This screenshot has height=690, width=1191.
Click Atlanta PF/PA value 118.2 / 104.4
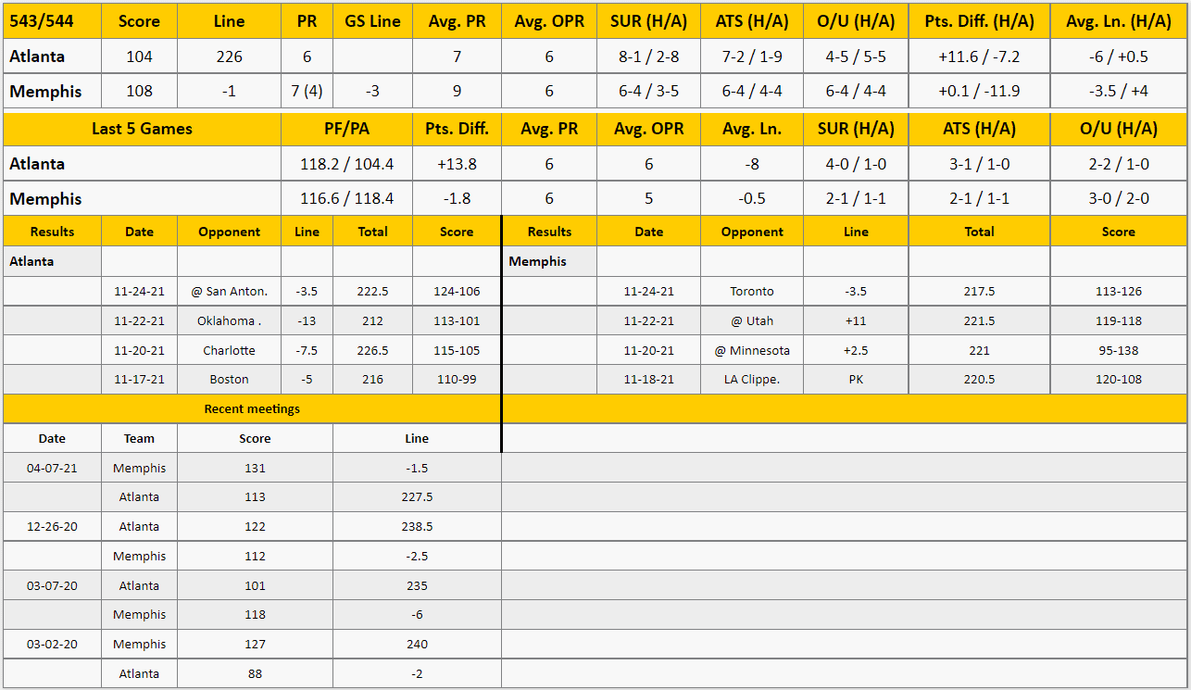coord(346,164)
